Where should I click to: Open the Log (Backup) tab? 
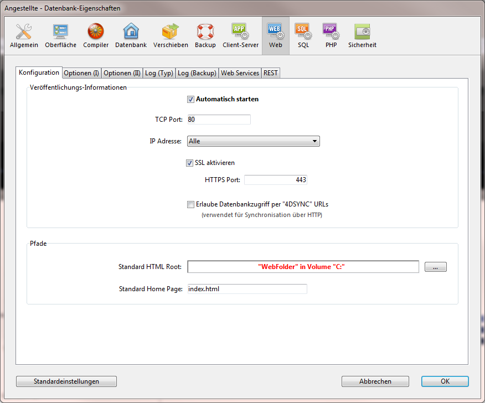tap(197, 73)
